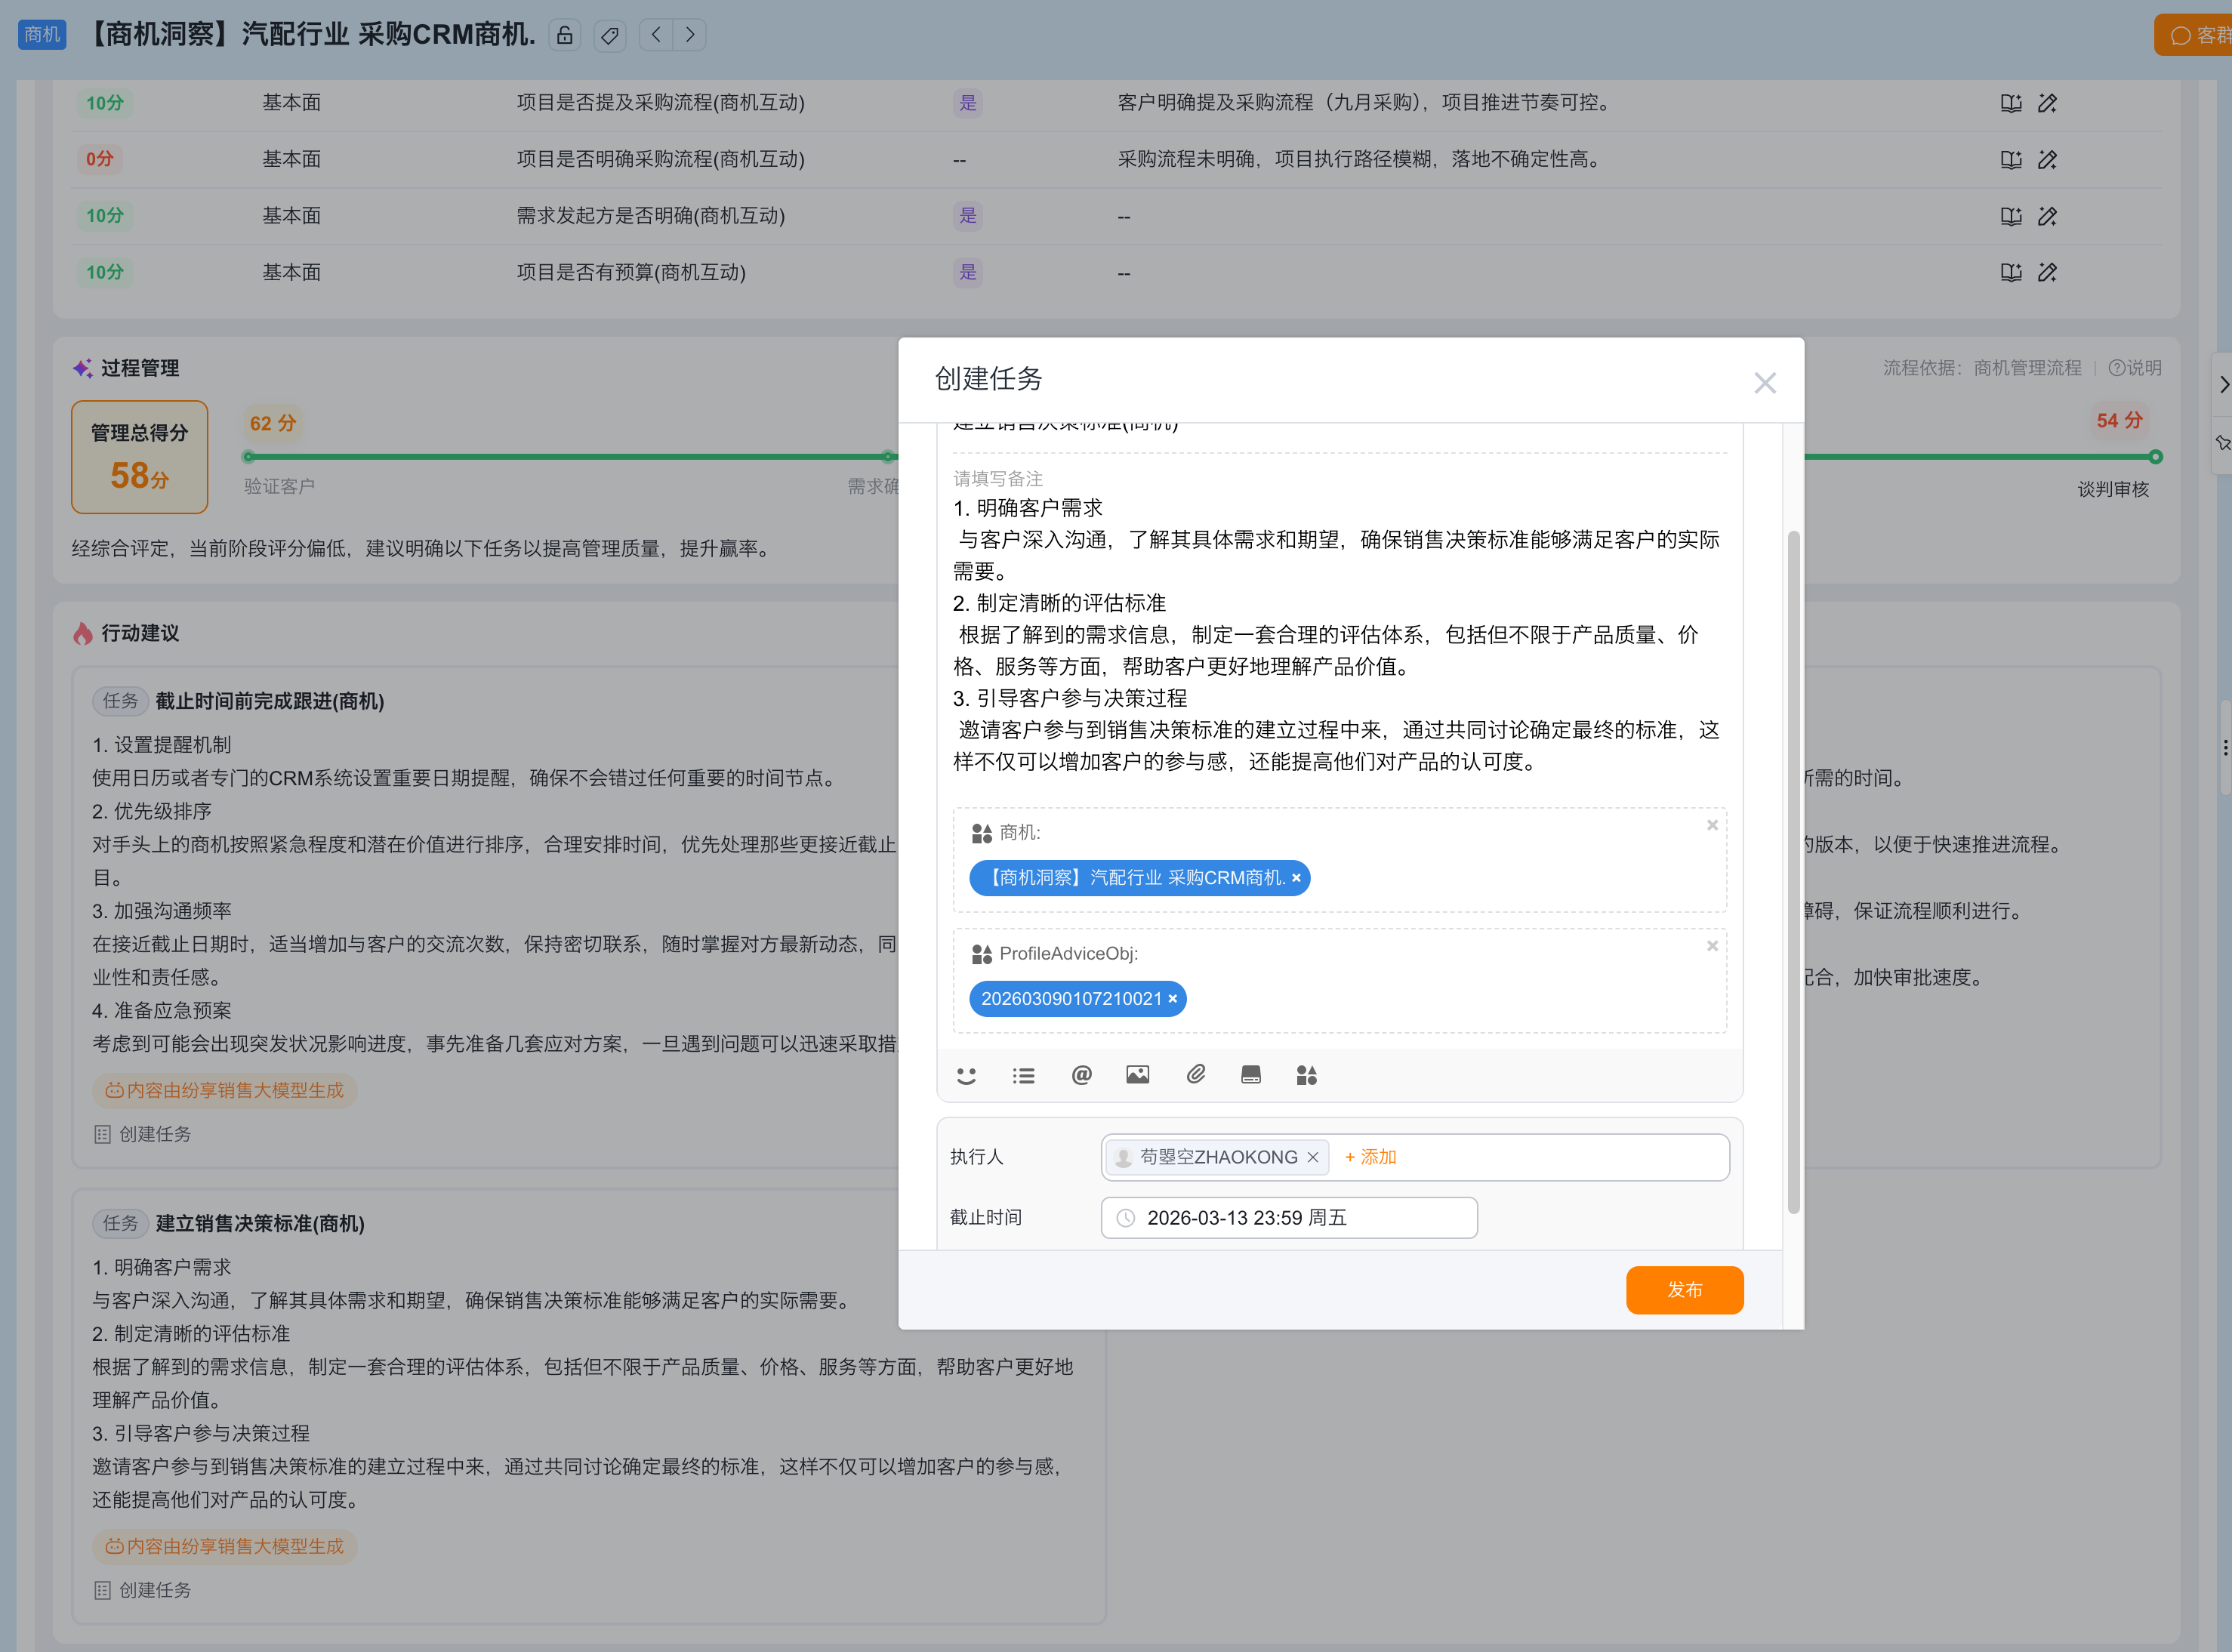The height and width of the screenshot is (1652, 2232).
Task: Click the @ mention icon
Action: 1081,1075
